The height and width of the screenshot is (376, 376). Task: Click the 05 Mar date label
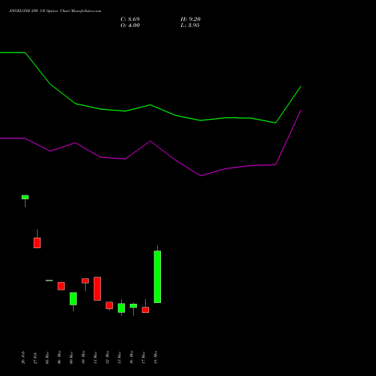[x=47, y=357]
